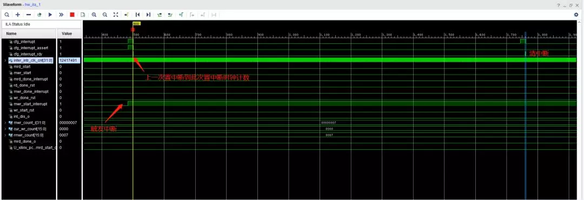The image size is (584, 200).
Task: Run trigger with the play icon
Action: click(50, 15)
